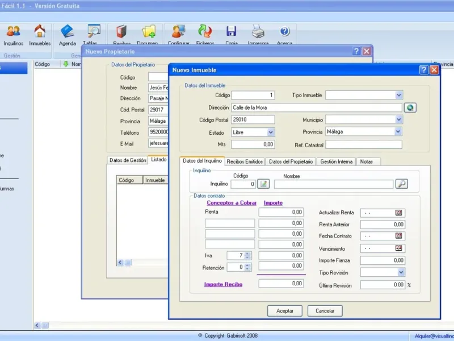Switch to Recibos Emitidos tab

coord(245,162)
